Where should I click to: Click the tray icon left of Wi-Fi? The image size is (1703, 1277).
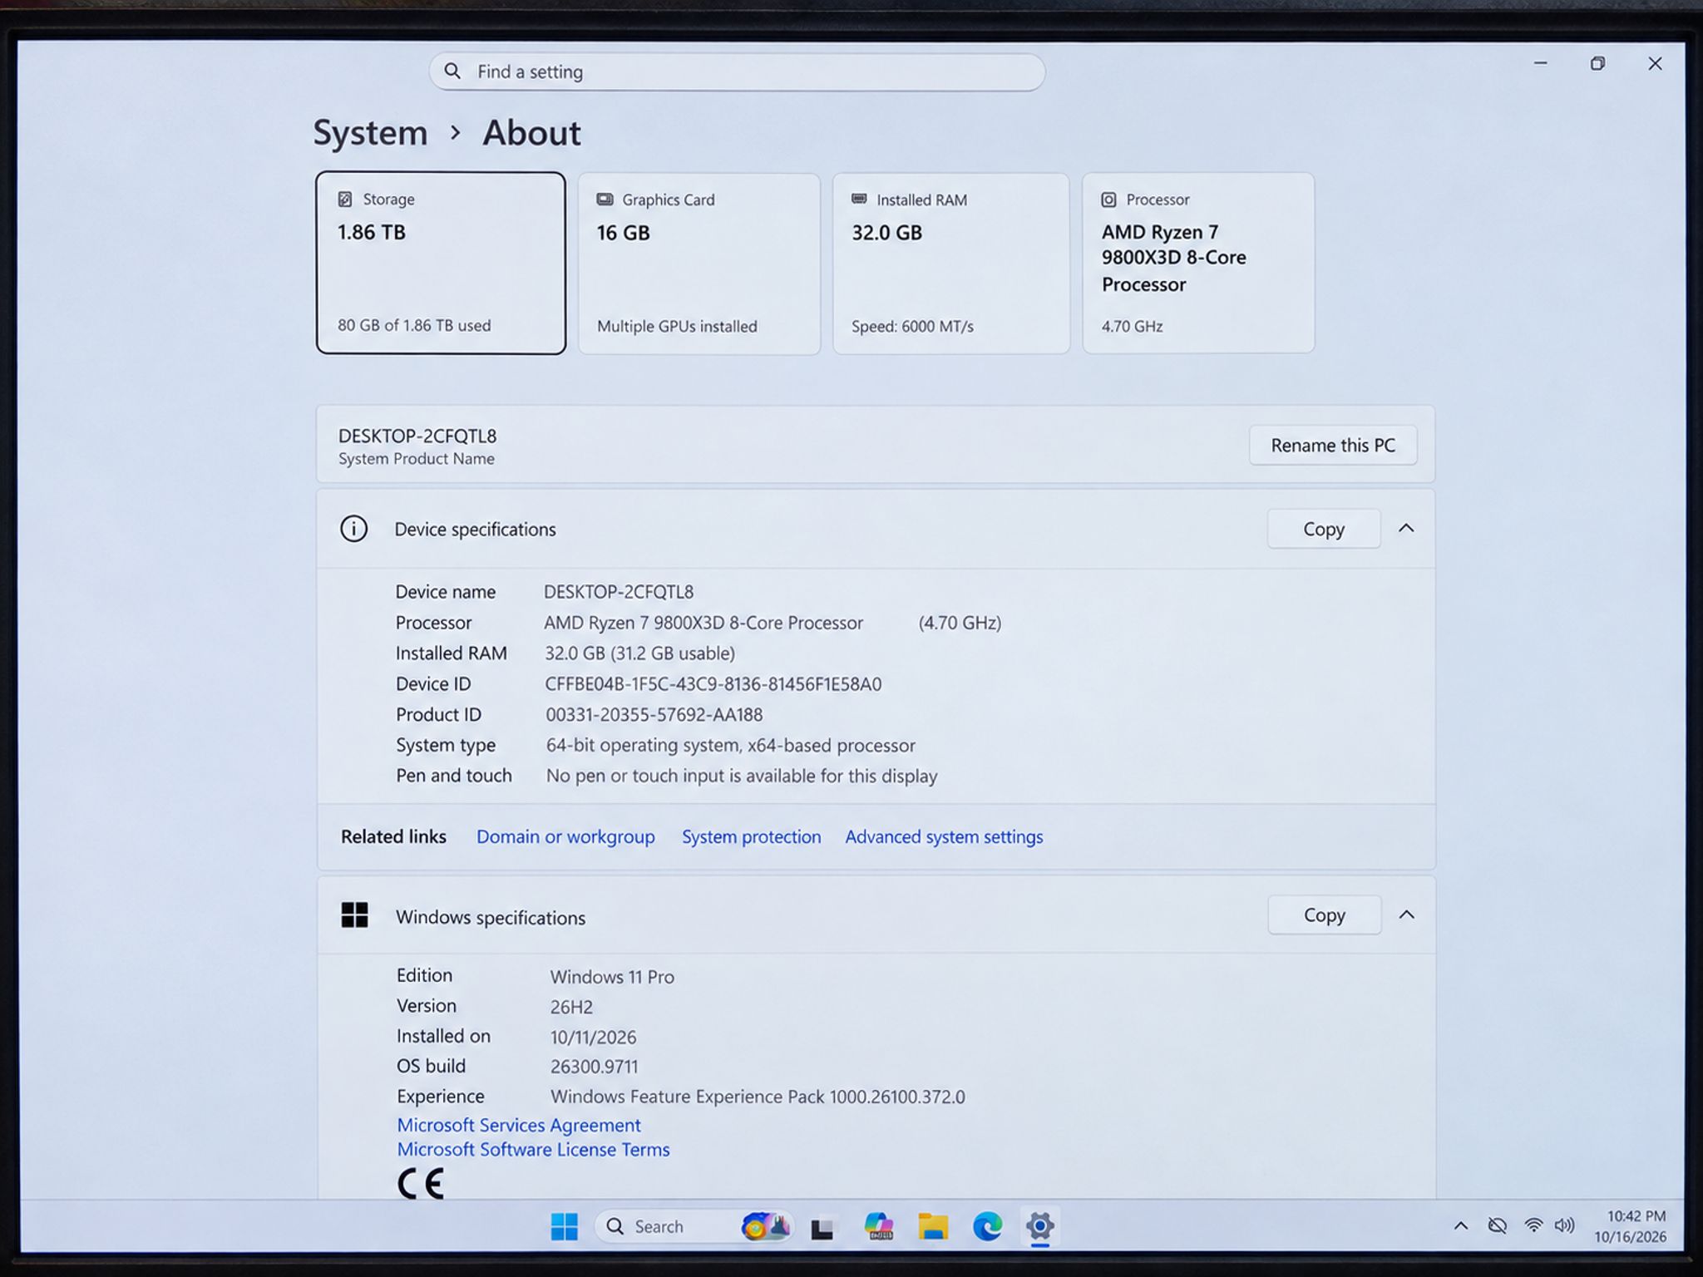click(x=1498, y=1225)
